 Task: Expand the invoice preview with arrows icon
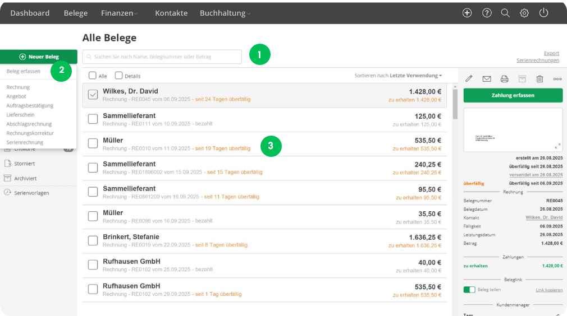click(557, 146)
